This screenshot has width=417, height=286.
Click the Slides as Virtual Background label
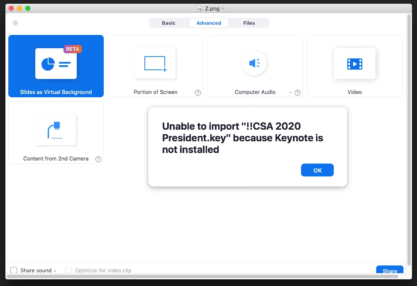56,92
